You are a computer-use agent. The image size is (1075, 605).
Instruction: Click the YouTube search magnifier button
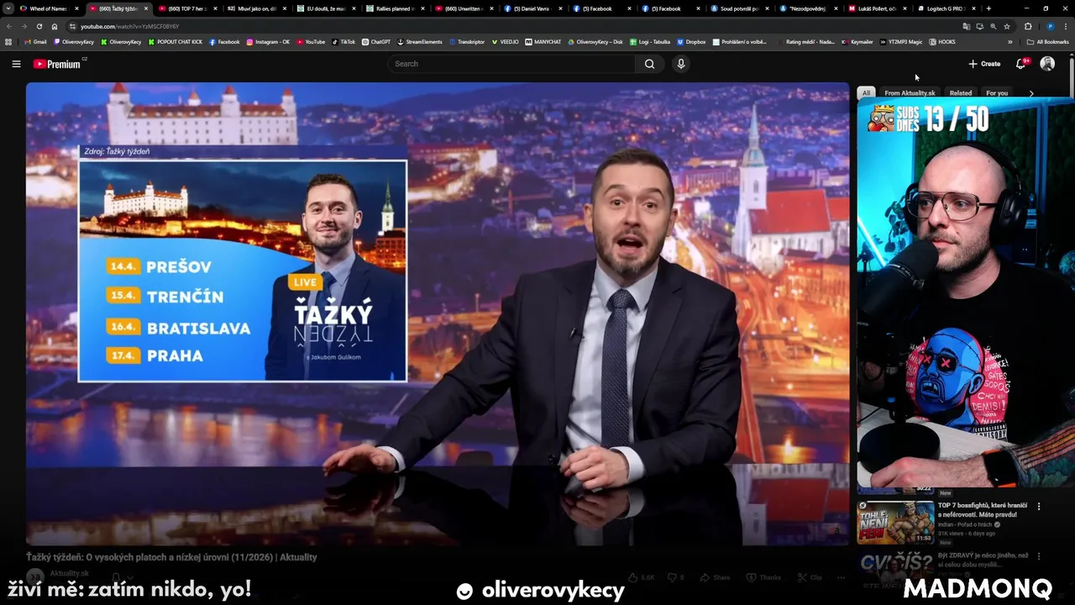649,64
